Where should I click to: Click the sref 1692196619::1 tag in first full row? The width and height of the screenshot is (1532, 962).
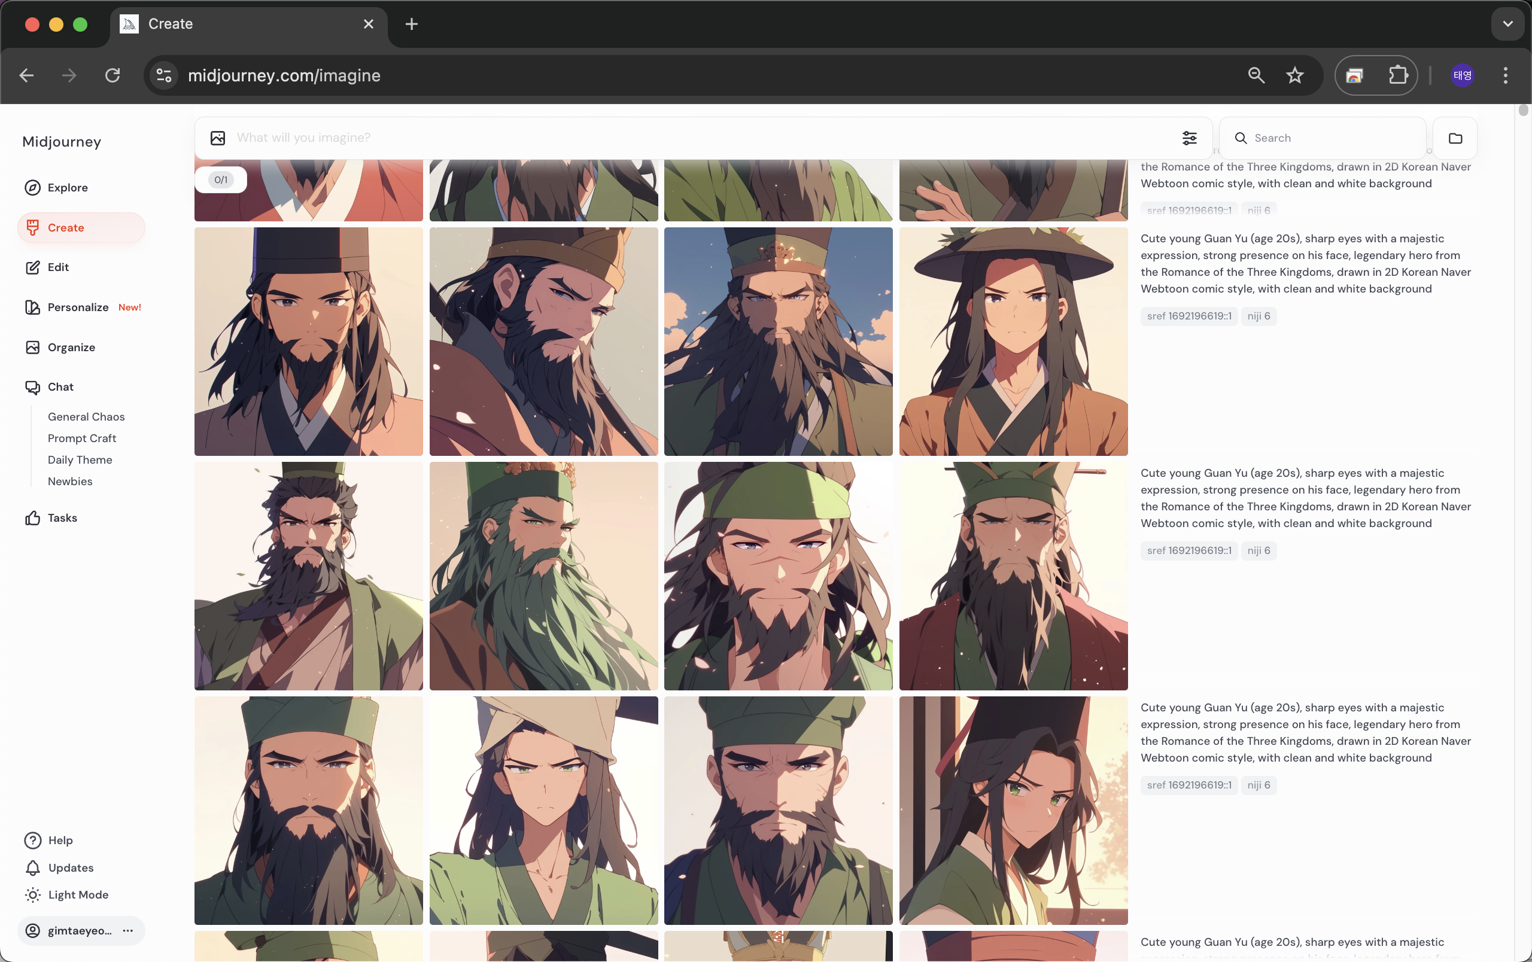pos(1188,315)
